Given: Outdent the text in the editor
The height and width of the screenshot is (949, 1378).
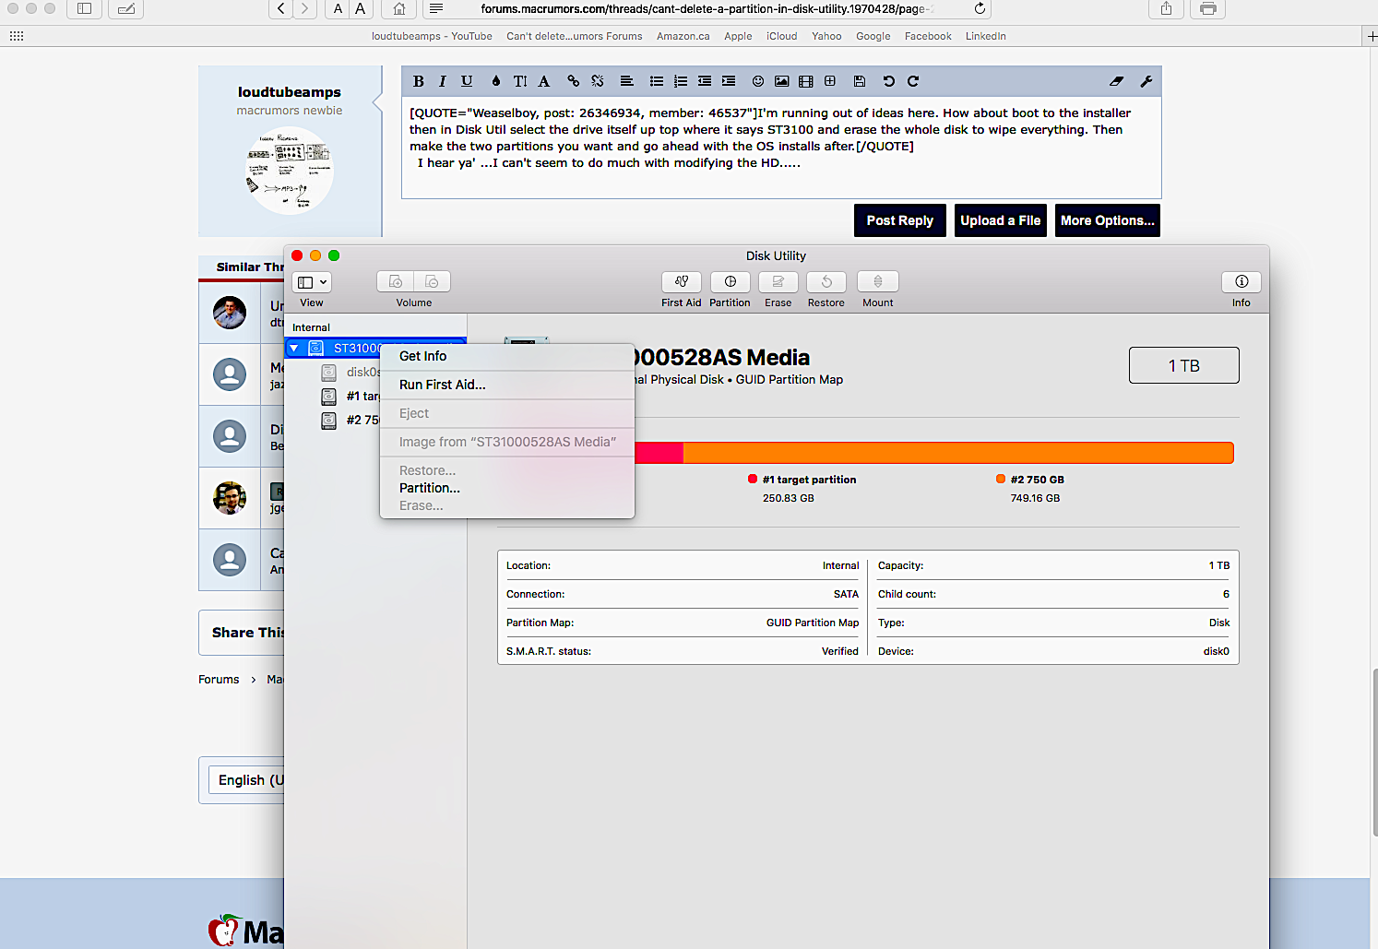Looking at the screenshot, I should (705, 81).
